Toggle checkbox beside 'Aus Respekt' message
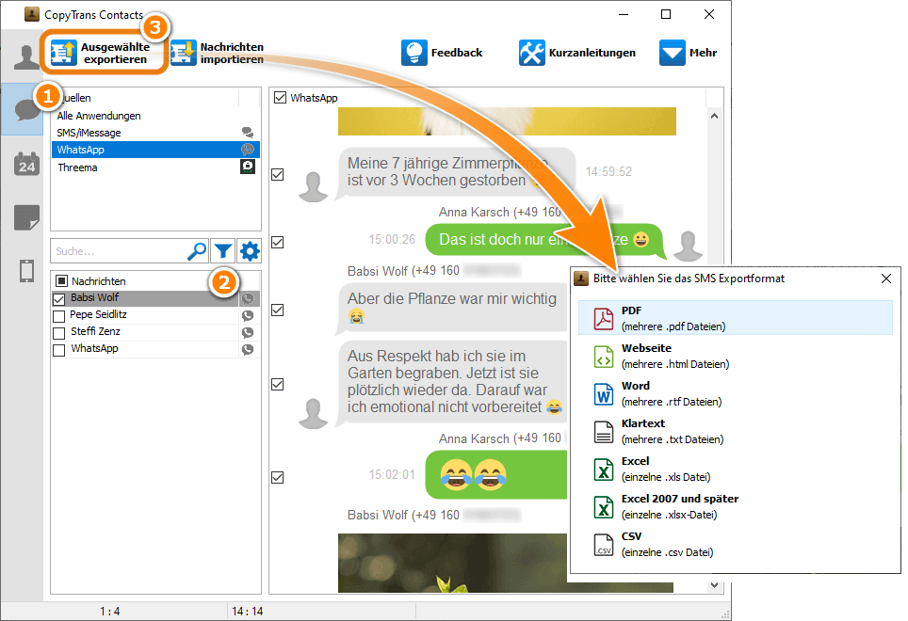The width and height of the screenshot is (908, 621). (x=278, y=384)
